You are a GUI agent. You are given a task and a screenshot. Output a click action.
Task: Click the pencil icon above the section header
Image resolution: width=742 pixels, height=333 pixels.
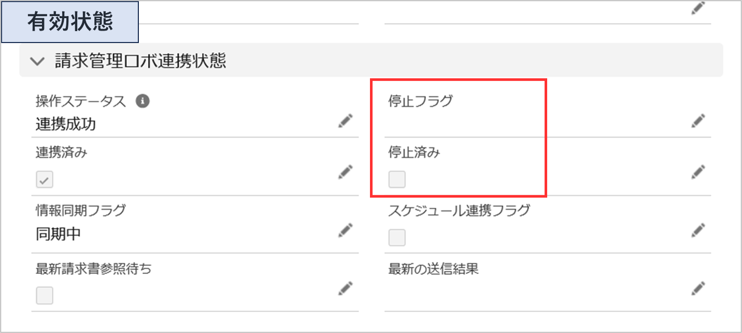698,9
